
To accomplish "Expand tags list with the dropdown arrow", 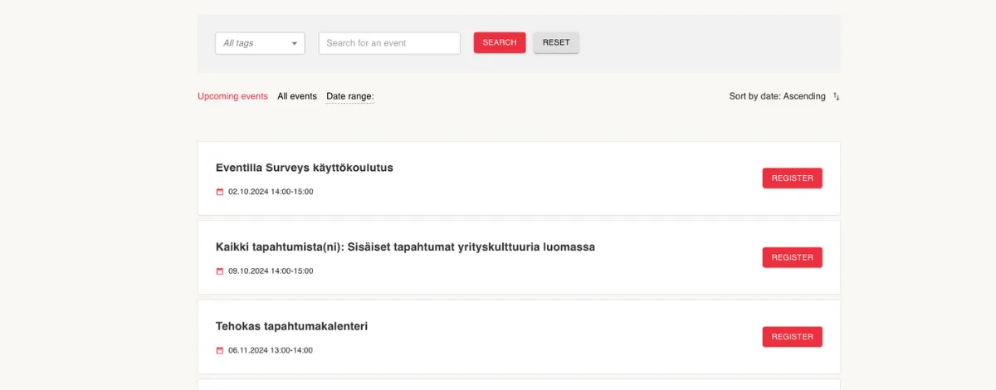I will [294, 43].
